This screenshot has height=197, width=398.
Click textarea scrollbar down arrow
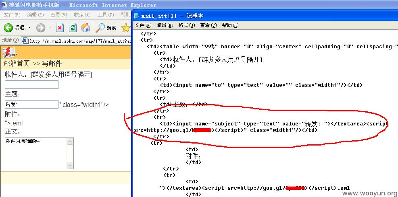tap(70, 166)
